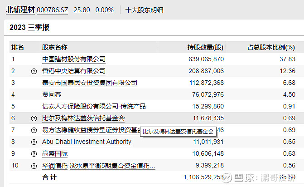Open shareholder 高盛国际
This screenshot has width=304, height=187.
pos(55,153)
